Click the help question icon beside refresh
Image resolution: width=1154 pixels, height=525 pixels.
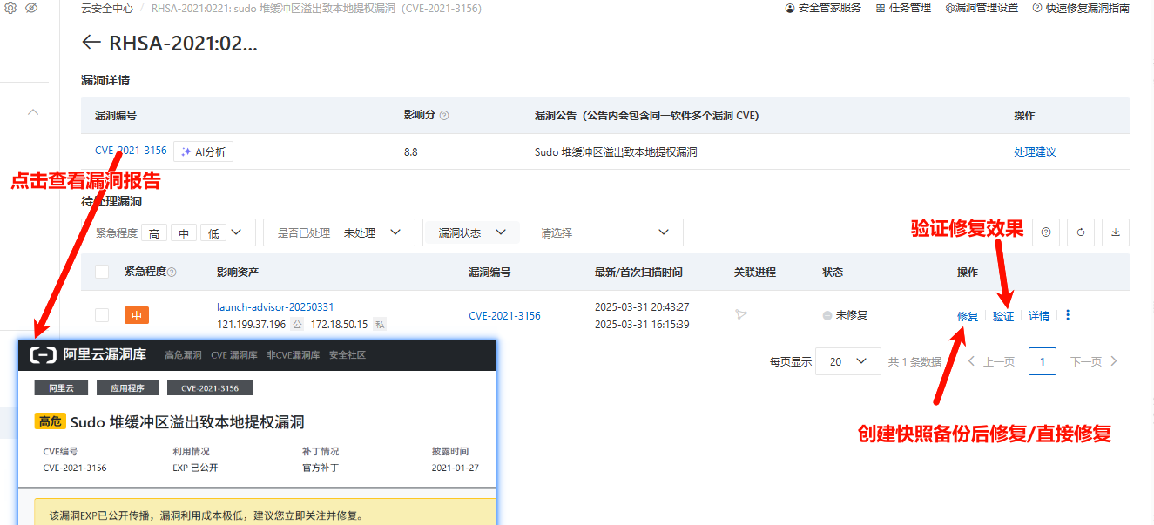tap(1046, 232)
